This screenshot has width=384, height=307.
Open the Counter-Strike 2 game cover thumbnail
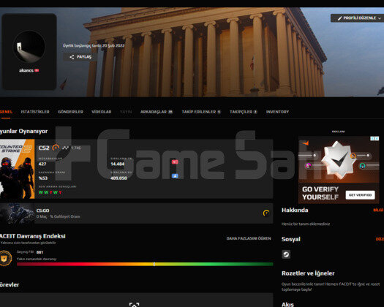[17, 169]
